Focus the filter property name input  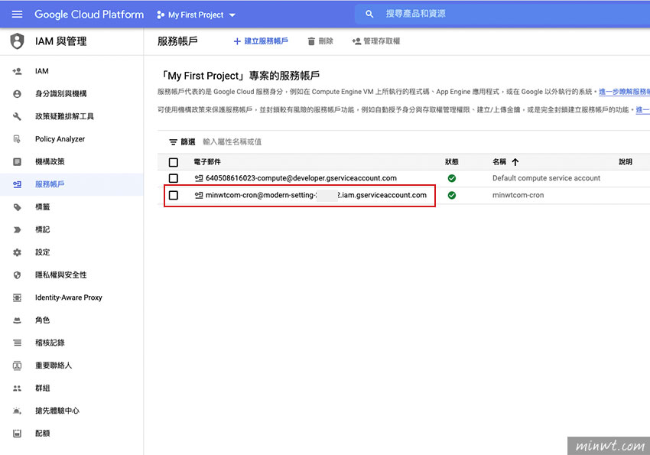click(x=232, y=141)
